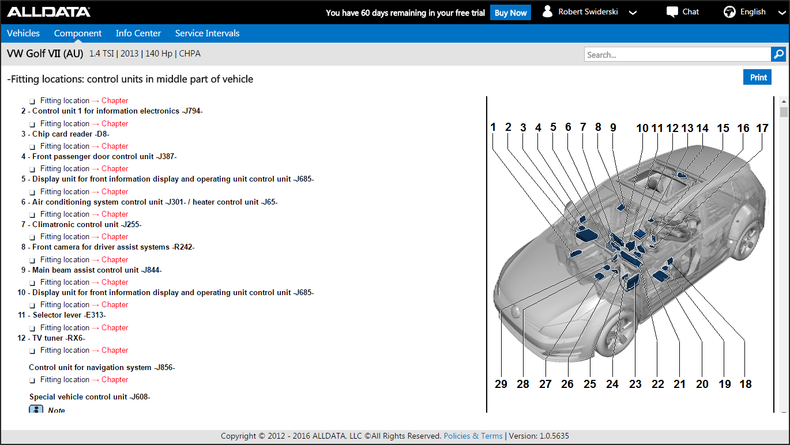This screenshot has height=445, width=790.
Task: Click the Print button
Action: [758, 77]
